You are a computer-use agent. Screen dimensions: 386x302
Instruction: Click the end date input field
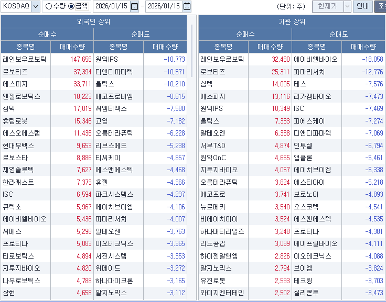(164, 6)
